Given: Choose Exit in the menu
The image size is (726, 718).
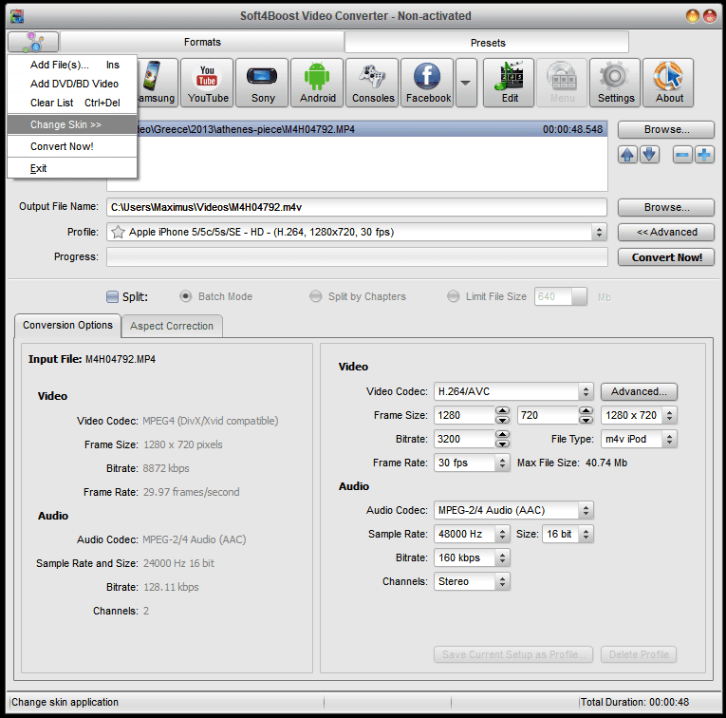Looking at the screenshot, I should click(72, 168).
